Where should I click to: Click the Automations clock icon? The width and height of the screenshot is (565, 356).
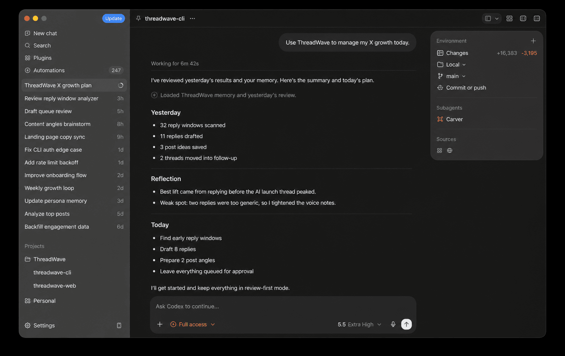[x=28, y=70]
